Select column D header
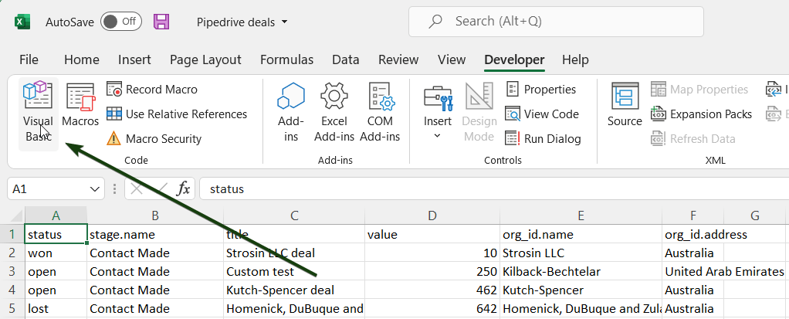This screenshot has height=319, width=789. pyautogui.click(x=432, y=215)
